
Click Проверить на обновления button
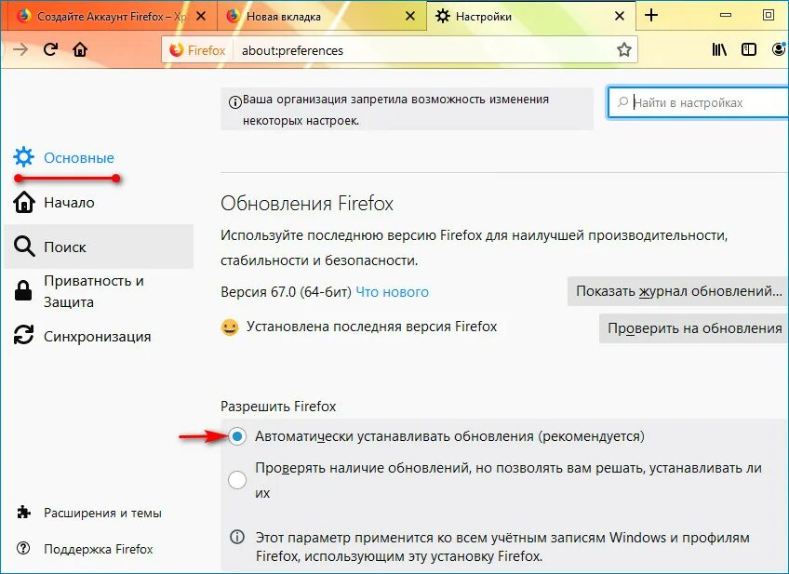[x=694, y=328]
